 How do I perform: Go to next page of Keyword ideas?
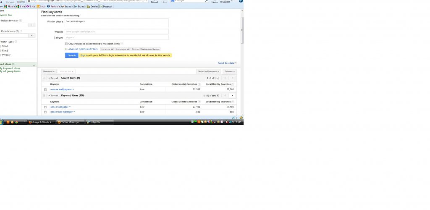coord(232,95)
